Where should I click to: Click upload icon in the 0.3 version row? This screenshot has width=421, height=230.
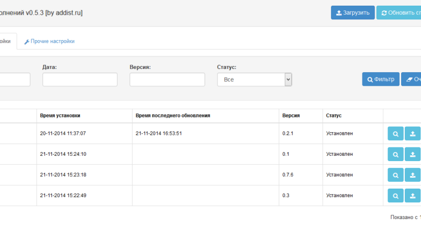413,195
